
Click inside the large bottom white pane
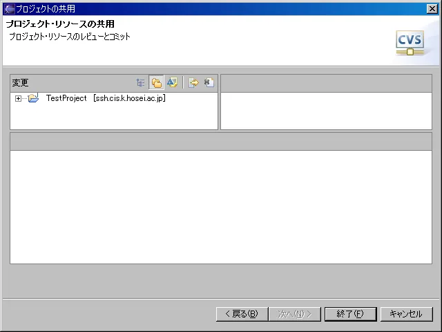pos(221,206)
